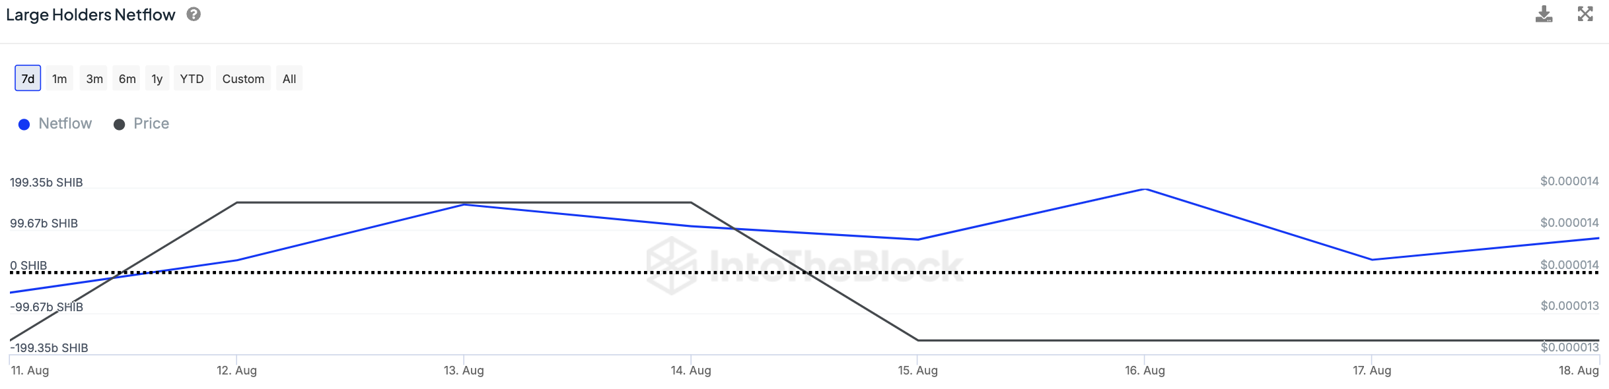Click the blue Netflow legend dot
1609x389 pixels.
tap(24, 125)
